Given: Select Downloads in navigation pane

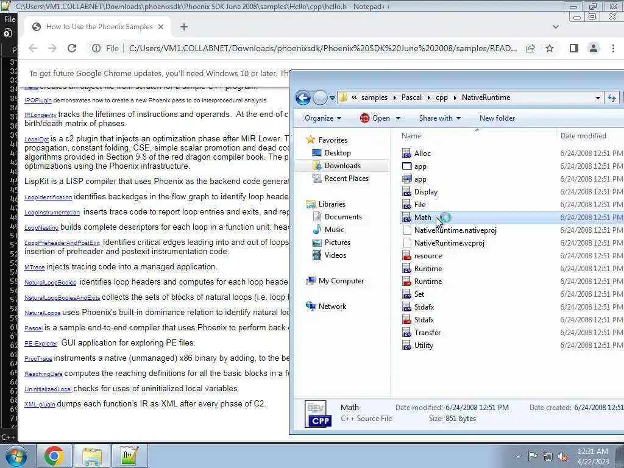Looking at the screenshot, I should click(342, 166).
